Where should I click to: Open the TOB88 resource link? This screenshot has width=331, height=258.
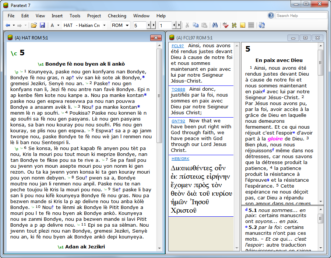pyautogui.click(x=178, y=90)
